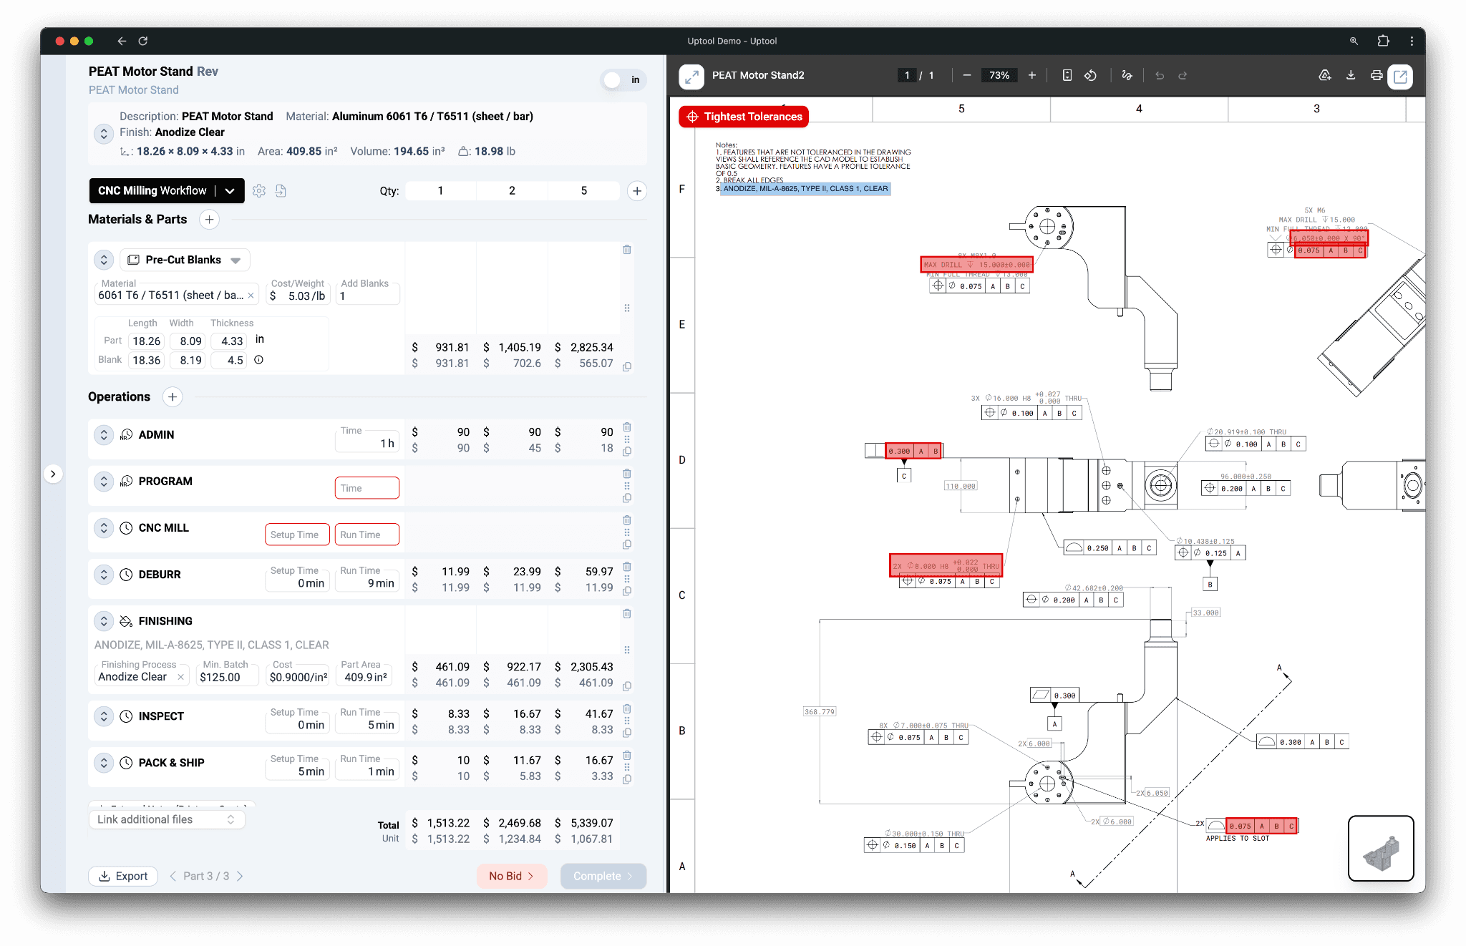Click the Complete button

pyautogui.click(x=603, y=876)
